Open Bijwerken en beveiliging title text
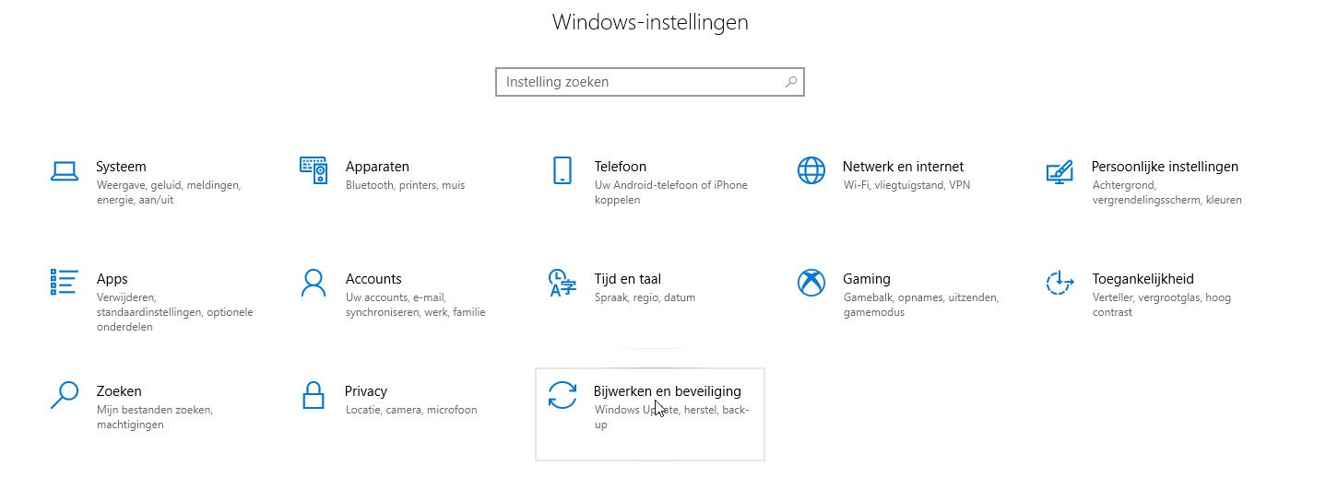The image size is (1326, 477). point(667,391)
